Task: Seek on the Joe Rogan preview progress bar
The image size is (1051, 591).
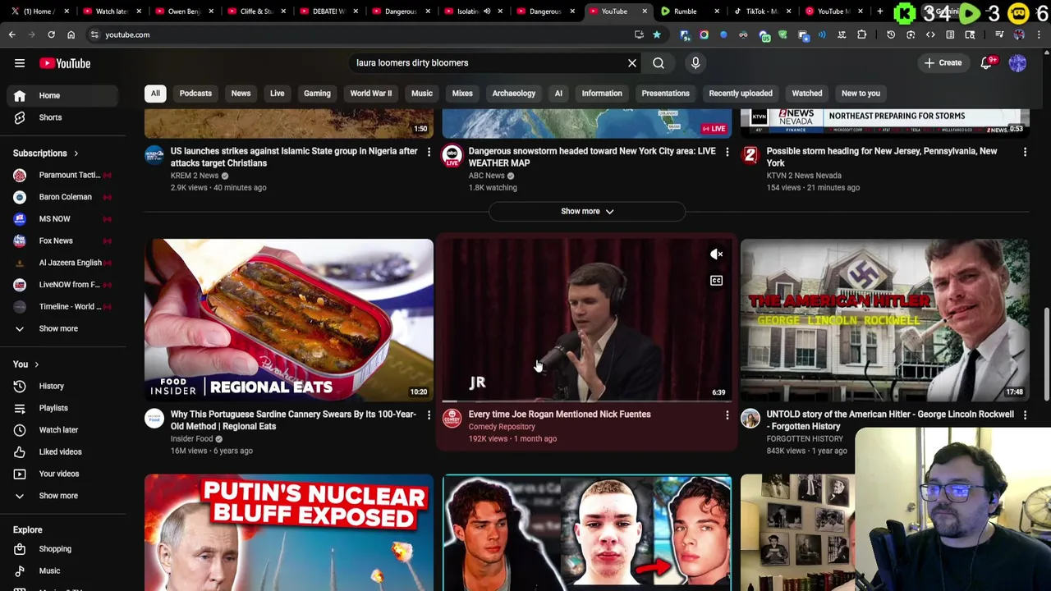Action: click(587, 401)
